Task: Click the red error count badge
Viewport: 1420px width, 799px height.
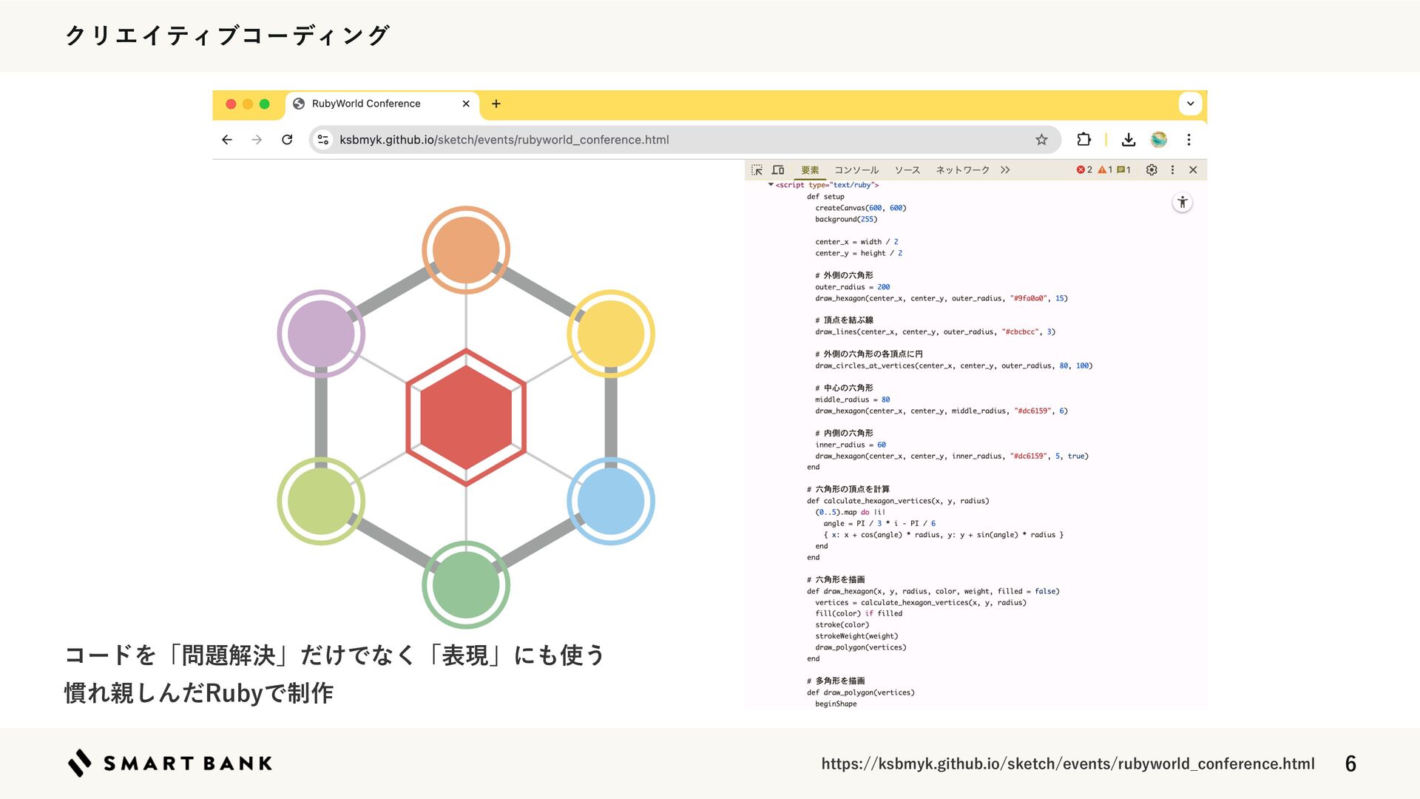Action: 1084,170
